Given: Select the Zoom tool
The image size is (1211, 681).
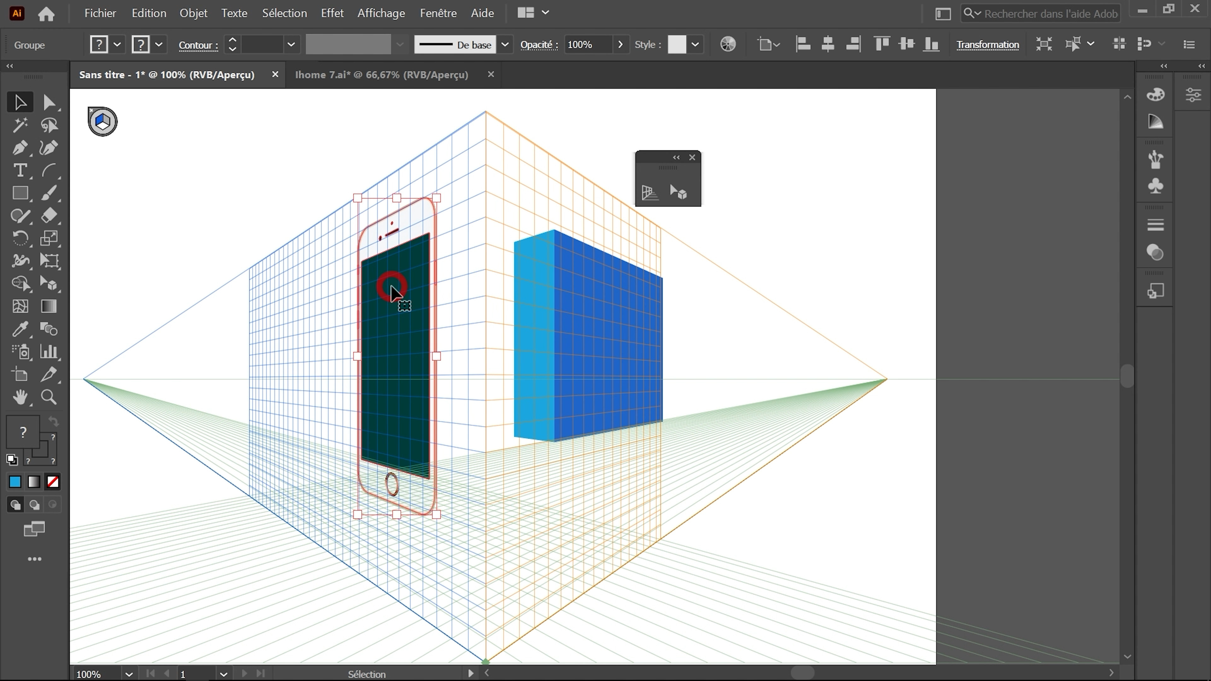Looking at the screenshot, I should [x=49, y=398].
